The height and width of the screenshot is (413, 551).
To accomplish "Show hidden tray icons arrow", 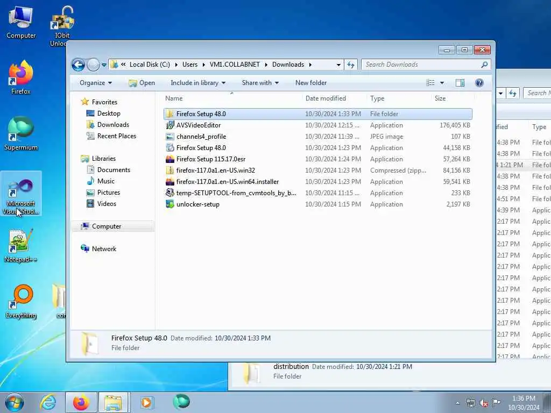I will (457, 403).
